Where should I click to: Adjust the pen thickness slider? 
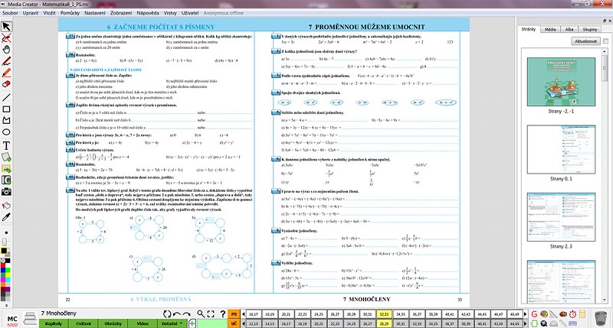click(x=5, y=241)
